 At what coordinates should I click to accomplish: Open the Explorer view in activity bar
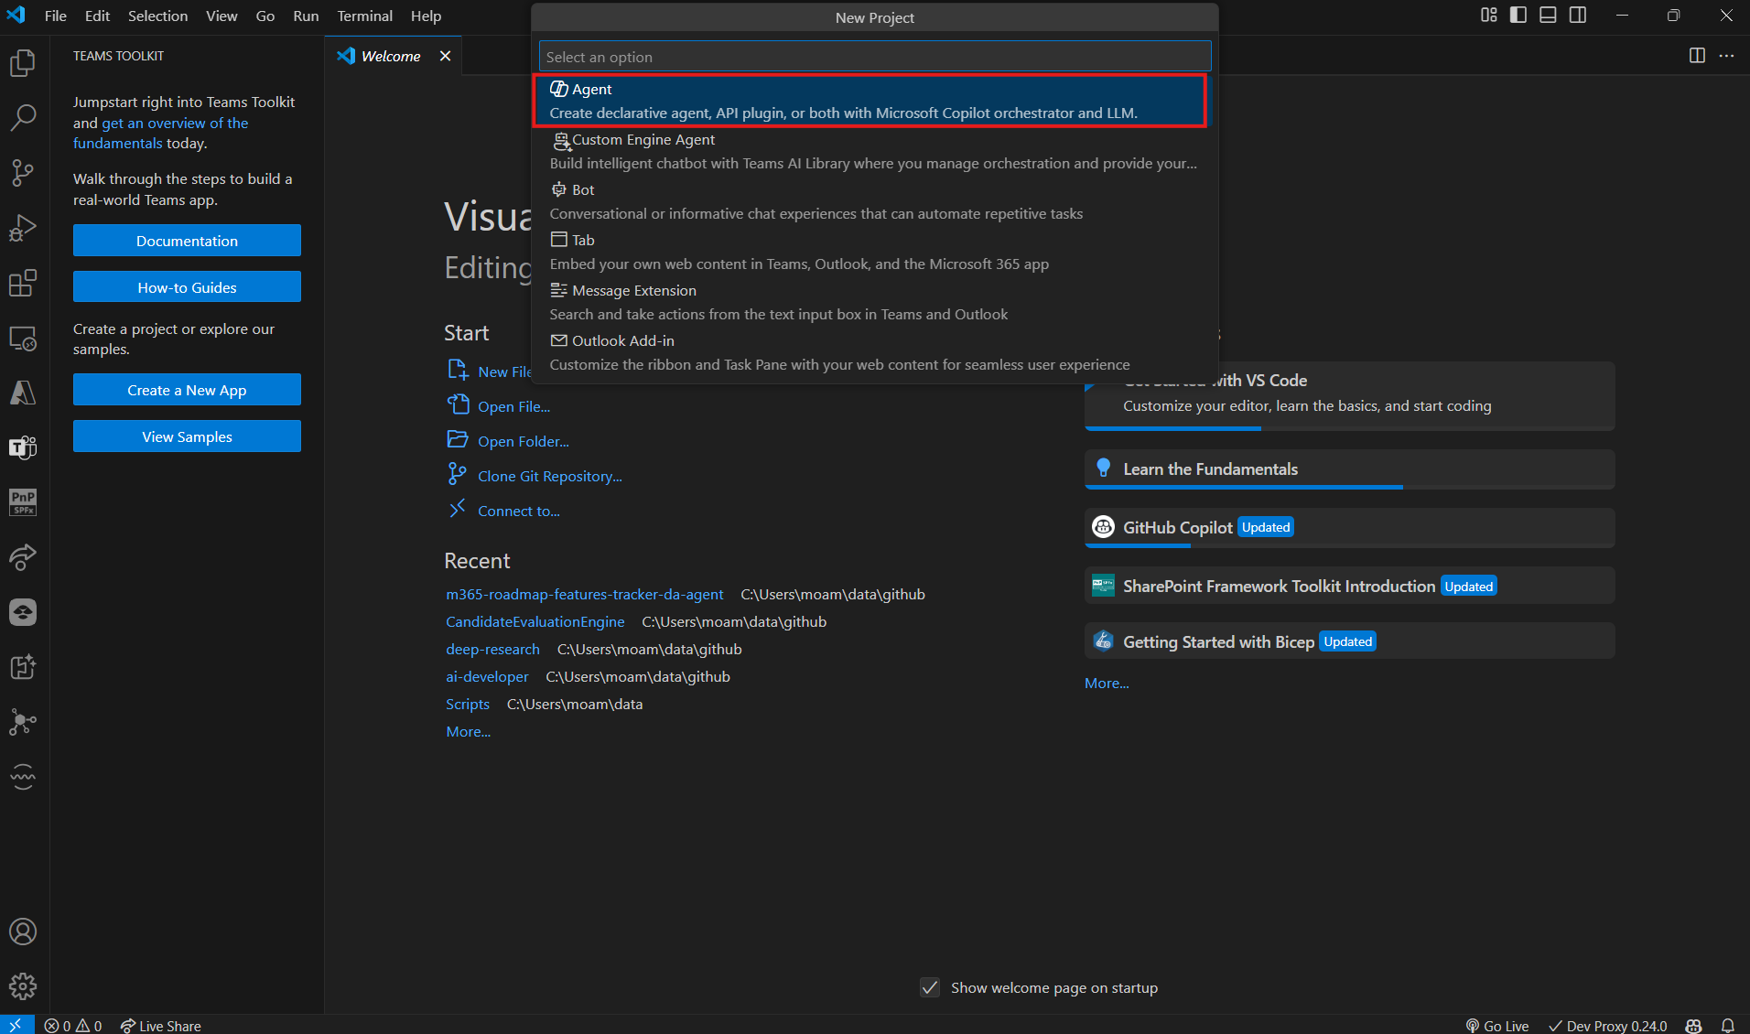[23, 62]
